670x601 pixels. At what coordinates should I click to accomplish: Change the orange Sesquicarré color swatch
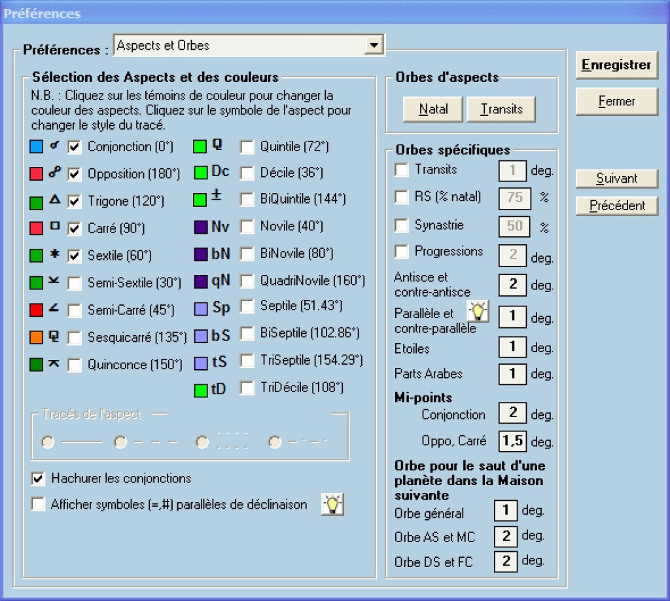pyautogui.click(x=37, y=337)
